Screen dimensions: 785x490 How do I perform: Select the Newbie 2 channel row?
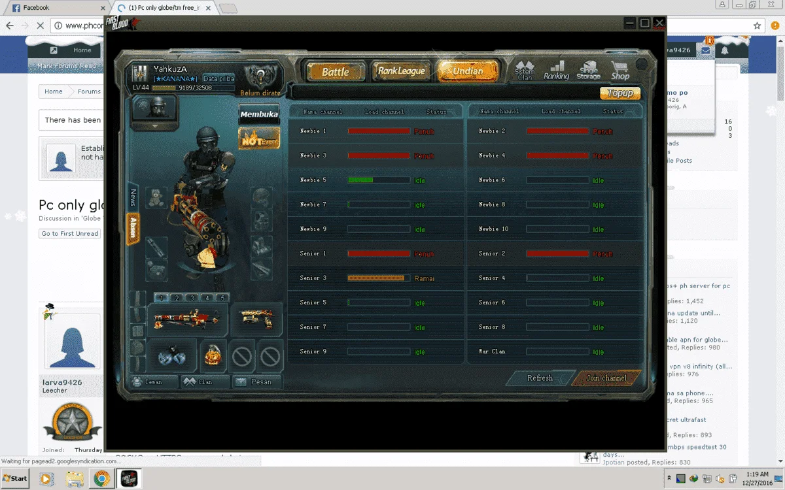coord(555,131)
